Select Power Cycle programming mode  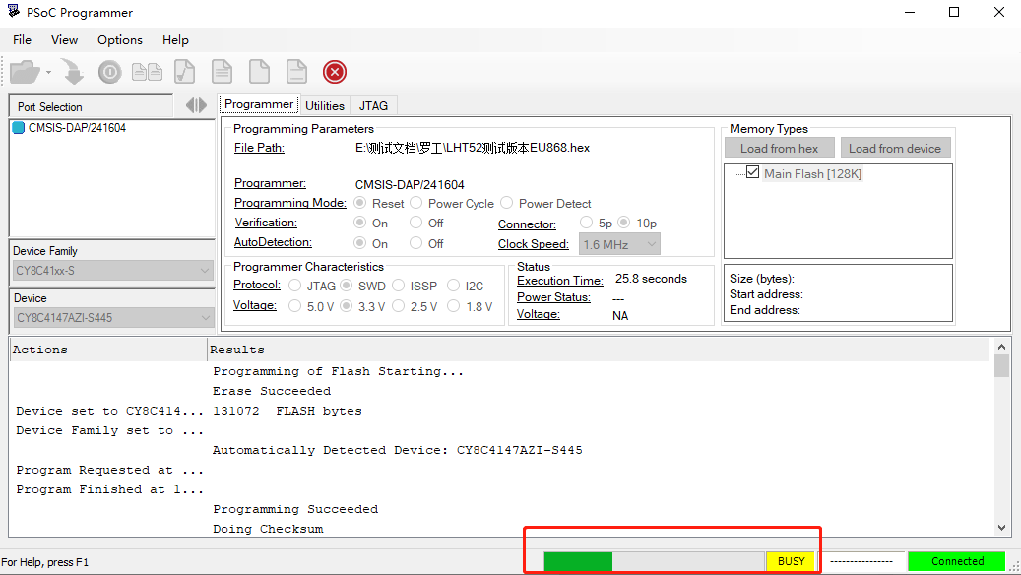pos(416,203)
